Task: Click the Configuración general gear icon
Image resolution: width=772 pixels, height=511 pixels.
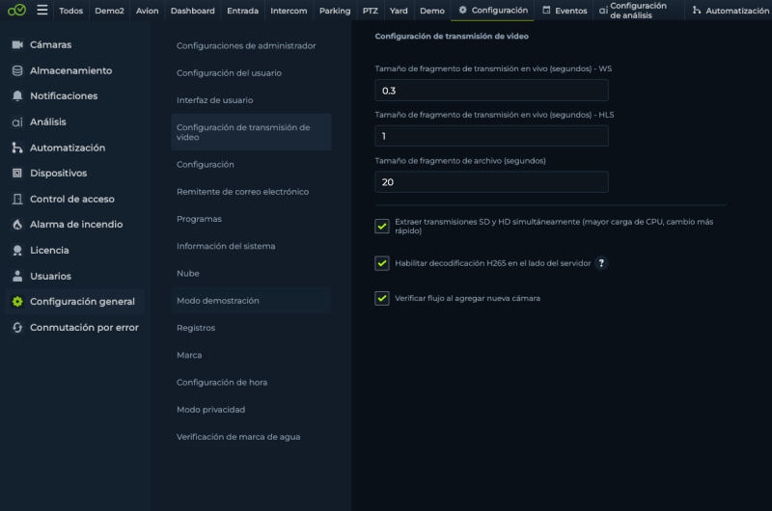Action: [17, 302]
